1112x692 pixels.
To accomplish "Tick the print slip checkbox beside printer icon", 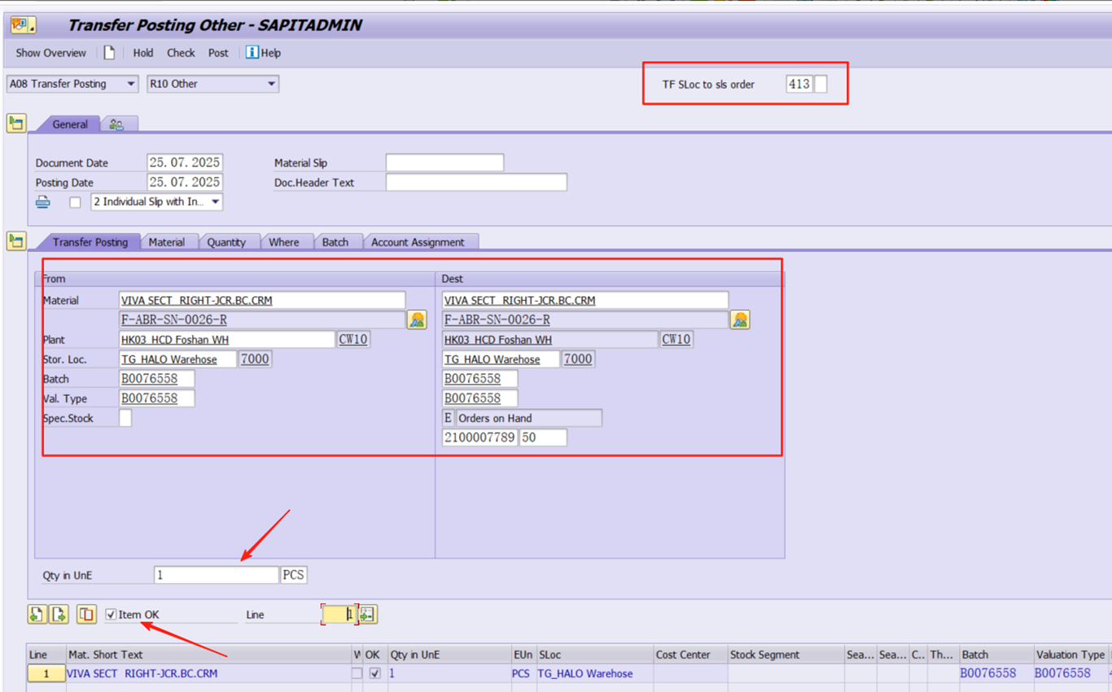I will click(x=75, y=202).
